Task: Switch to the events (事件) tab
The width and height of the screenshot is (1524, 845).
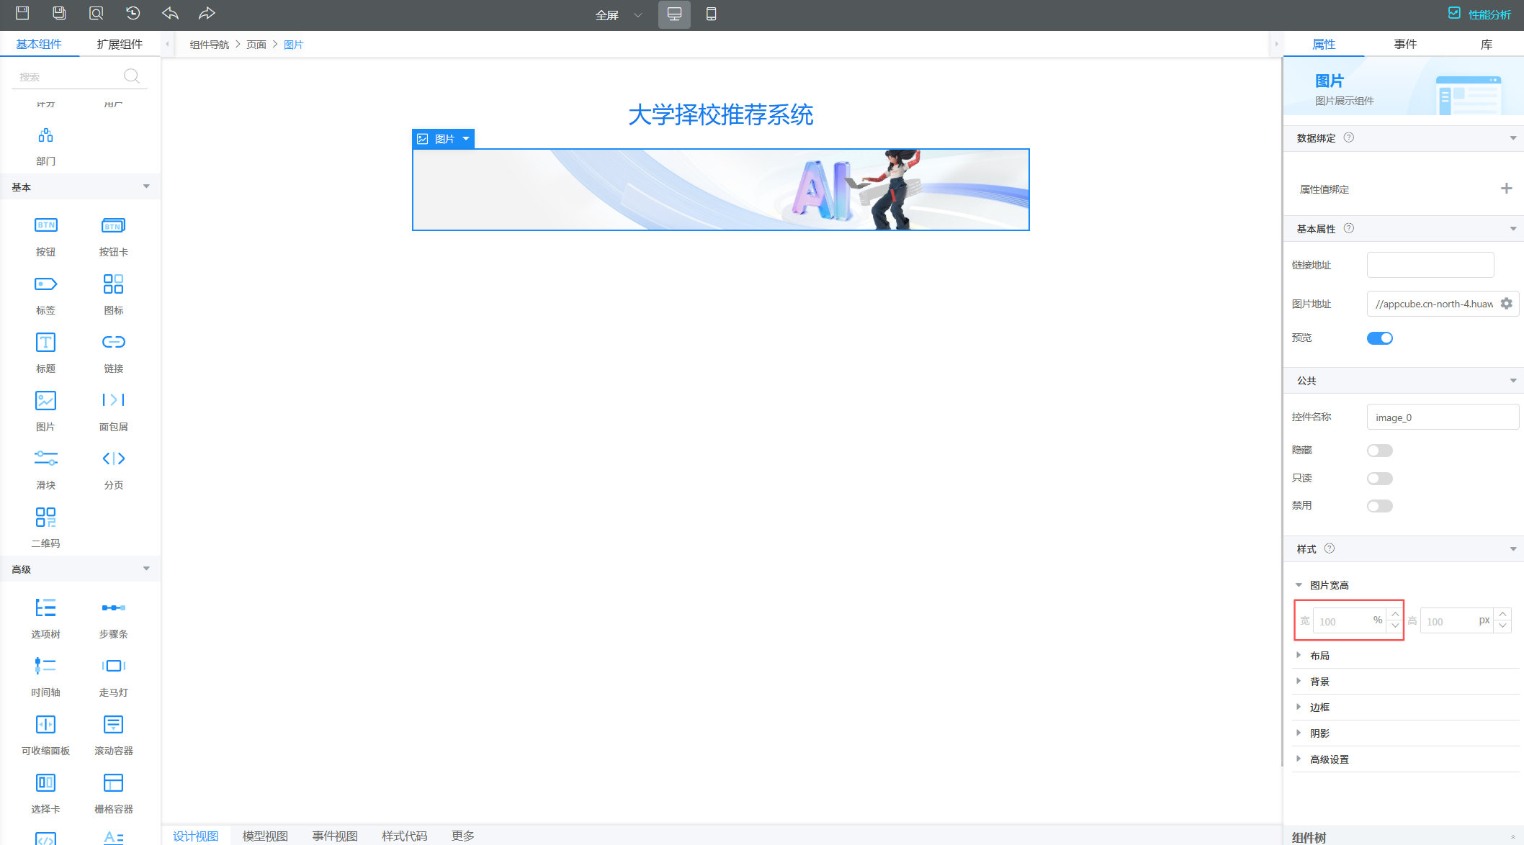Action: [1404, 44]
